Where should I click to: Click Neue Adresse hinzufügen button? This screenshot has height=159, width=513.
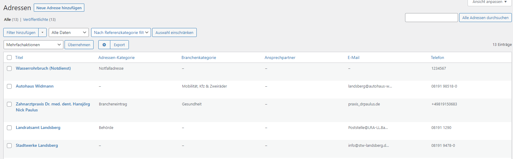[x=59, y=8]
